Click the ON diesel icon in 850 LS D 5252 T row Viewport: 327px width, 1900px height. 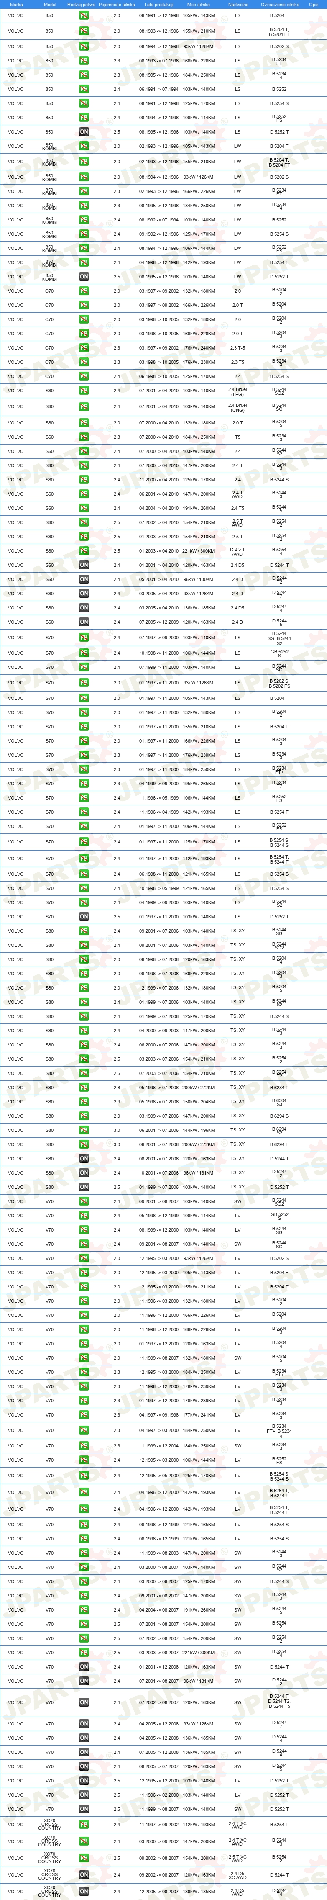(x=84, y=132)
